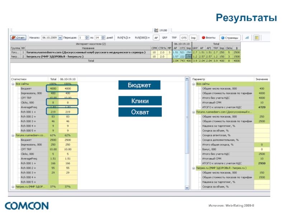Click the audience icon next to 19188
The height and width of the screenshot is (215, 287).
click(156, 30)
